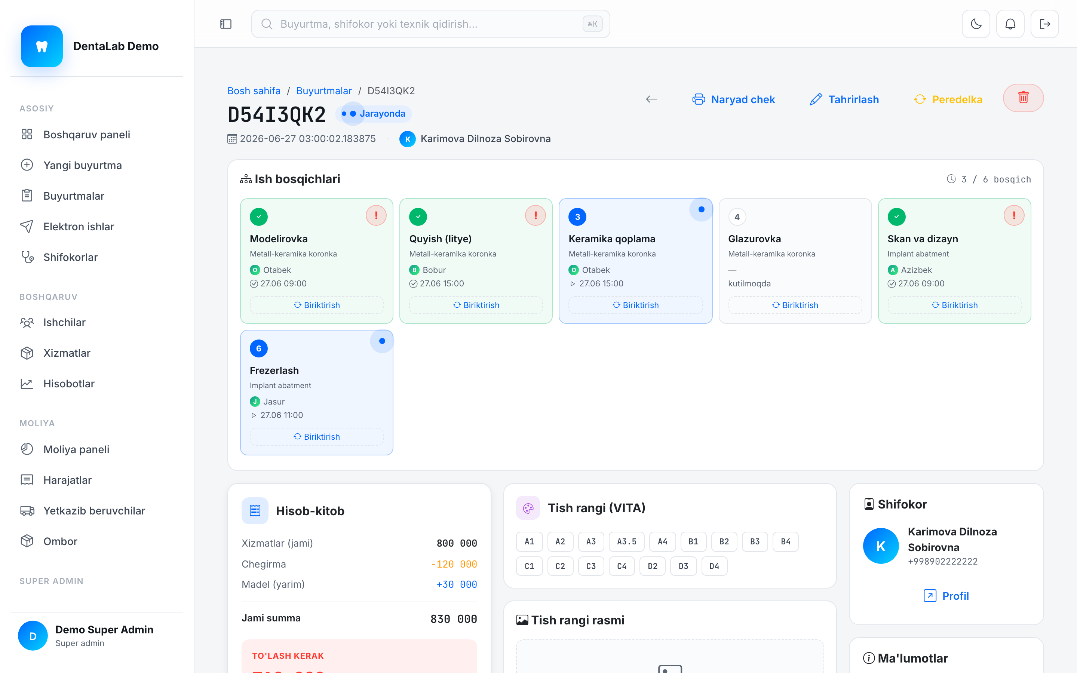Click the DentaLab tooth logo
This screenshot has width=1077, height=673.
click(42, 46)
